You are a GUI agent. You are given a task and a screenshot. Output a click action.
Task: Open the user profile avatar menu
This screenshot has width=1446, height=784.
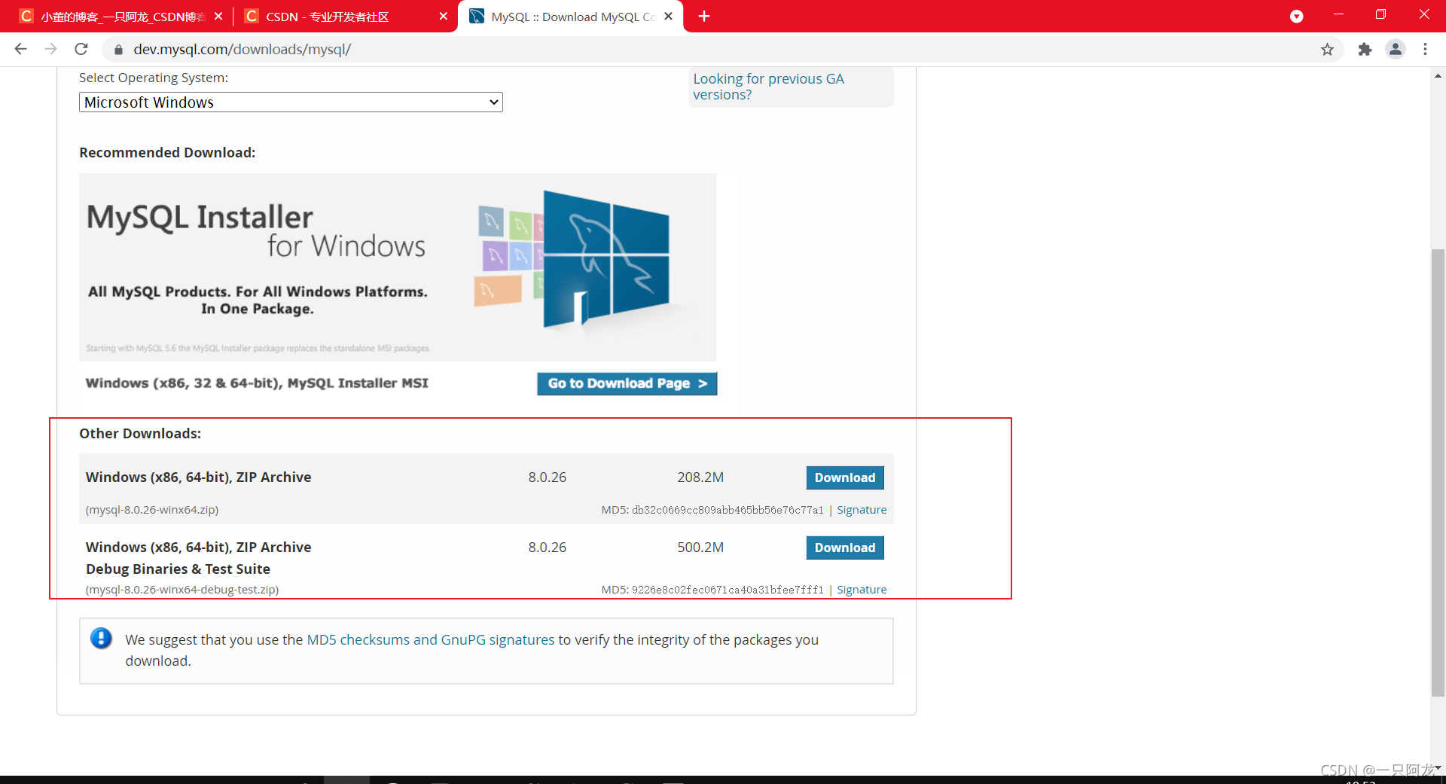click(1396, 49)
